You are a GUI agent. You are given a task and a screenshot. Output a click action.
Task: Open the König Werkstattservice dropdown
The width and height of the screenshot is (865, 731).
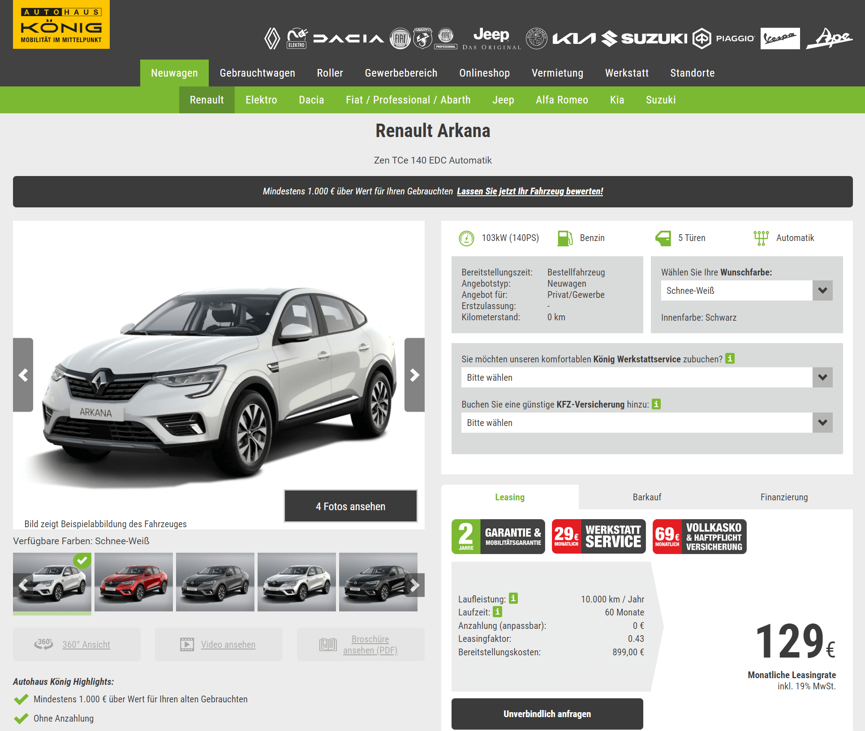[647, 378]
